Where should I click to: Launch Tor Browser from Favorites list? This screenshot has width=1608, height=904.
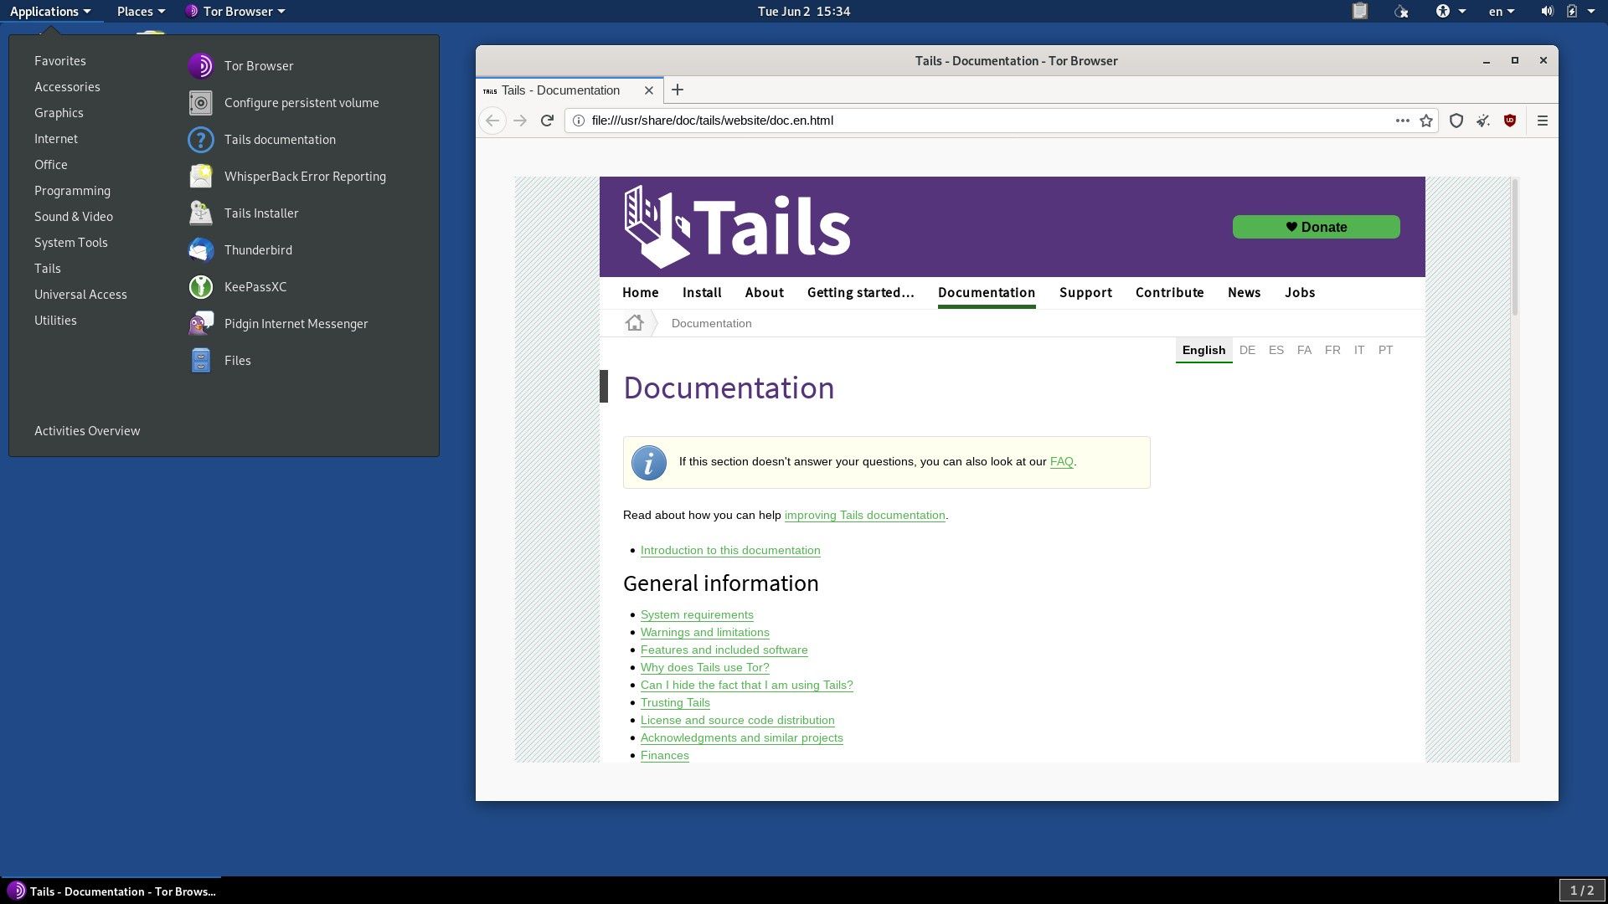pos(258,65)
